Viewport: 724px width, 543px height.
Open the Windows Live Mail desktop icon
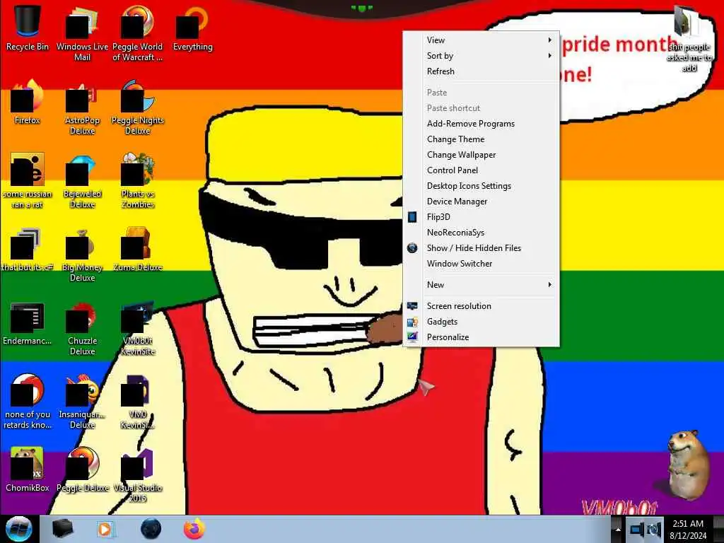click(x=82, y=33)
